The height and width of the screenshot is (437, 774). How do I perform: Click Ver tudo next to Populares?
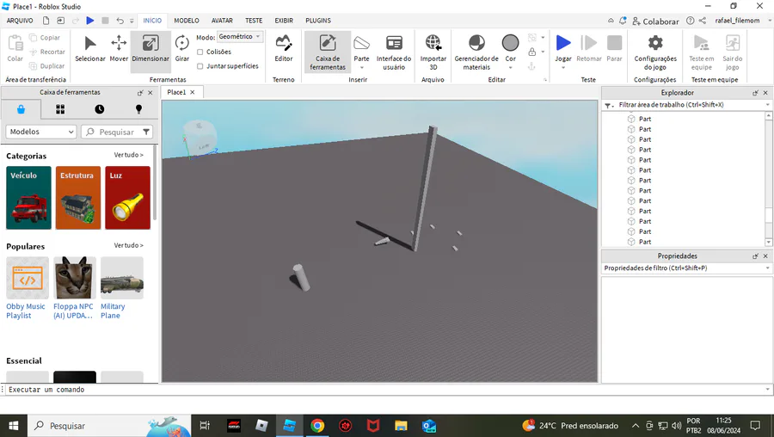[x=128, y=245]
